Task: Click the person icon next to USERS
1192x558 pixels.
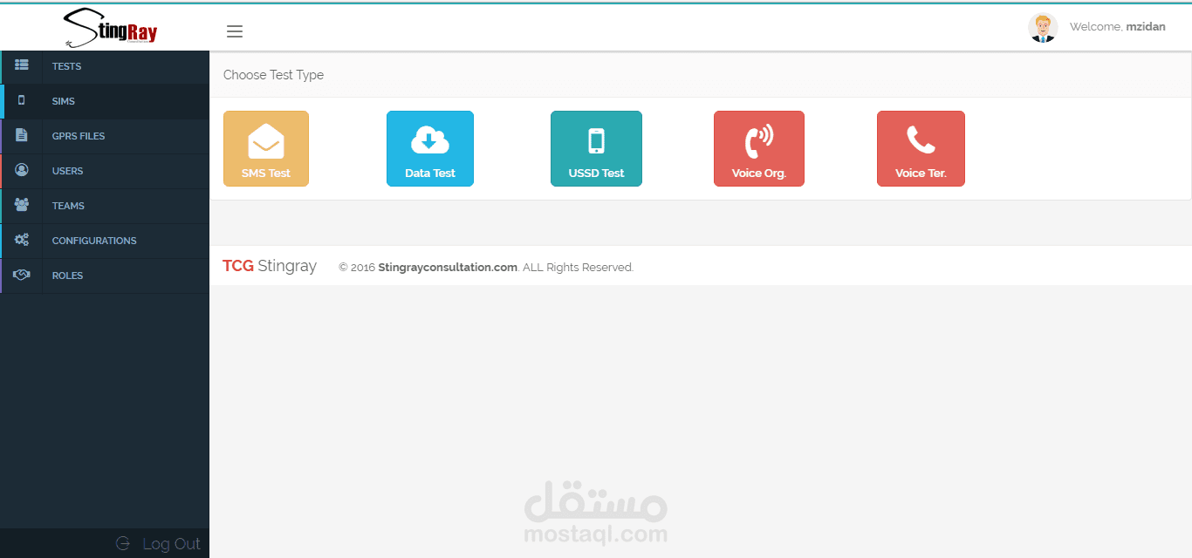Action: 21,170
